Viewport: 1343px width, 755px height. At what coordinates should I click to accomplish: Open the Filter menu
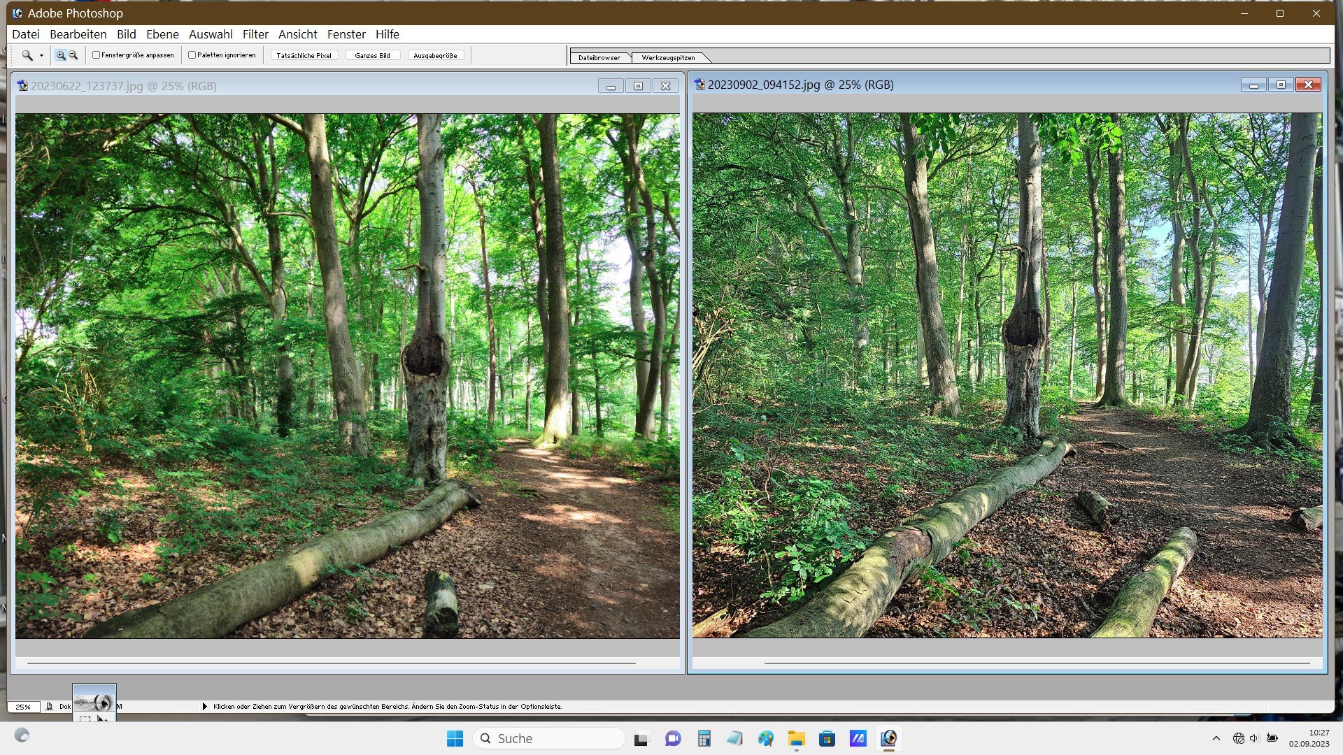[255, 34]
